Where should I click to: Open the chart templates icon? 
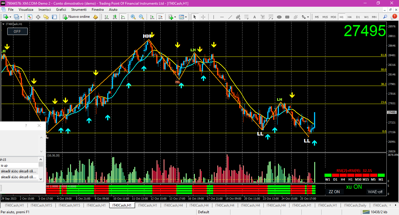point(182,17)
